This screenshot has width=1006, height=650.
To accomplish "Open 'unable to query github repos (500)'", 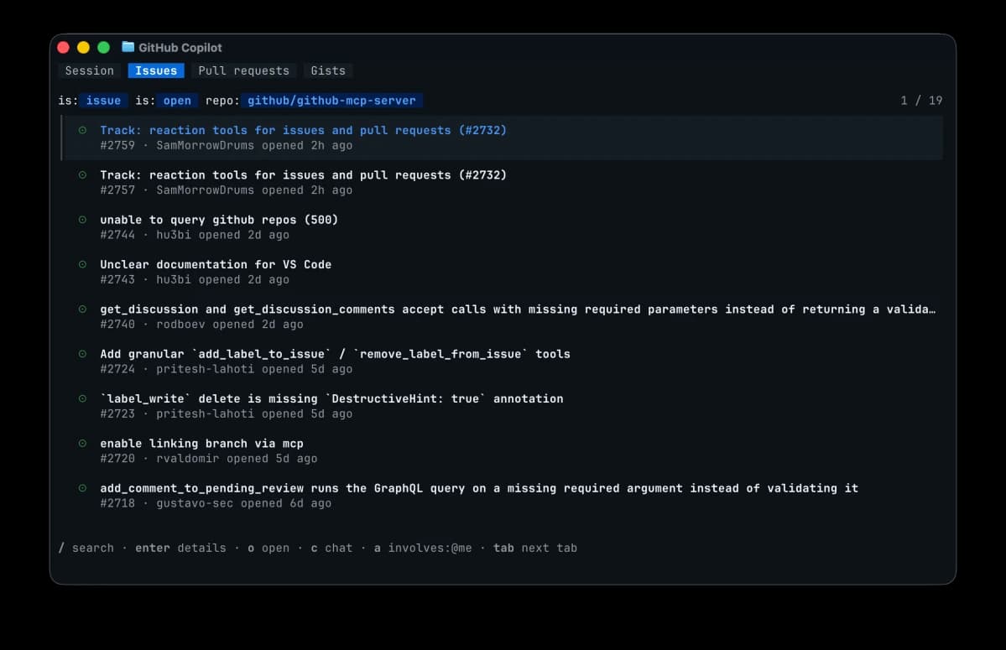I will [x=219, y=220].
